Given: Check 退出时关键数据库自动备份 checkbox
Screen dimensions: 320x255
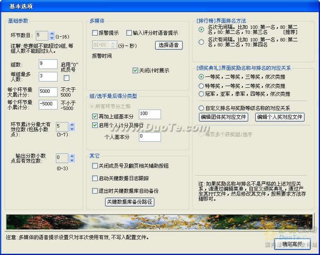Looking at the screenshot, I should [x=95, y=191].
